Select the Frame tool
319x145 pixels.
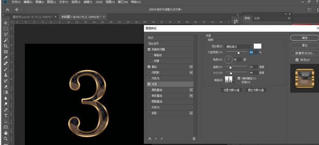(x=6, y=52)
